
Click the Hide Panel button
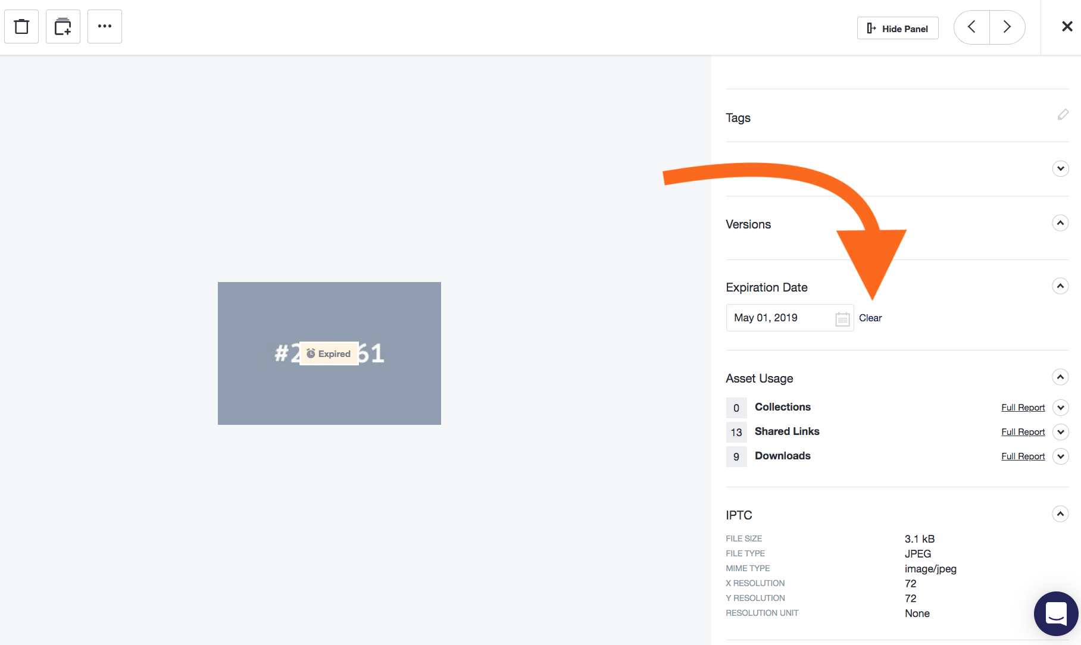click(x=898, y=28)
